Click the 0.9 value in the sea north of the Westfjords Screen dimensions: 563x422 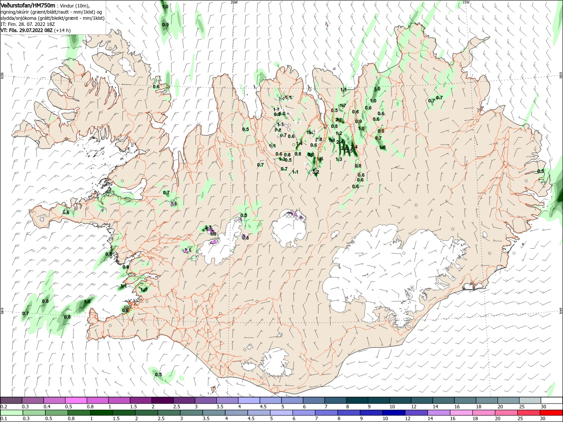(165, 25)
